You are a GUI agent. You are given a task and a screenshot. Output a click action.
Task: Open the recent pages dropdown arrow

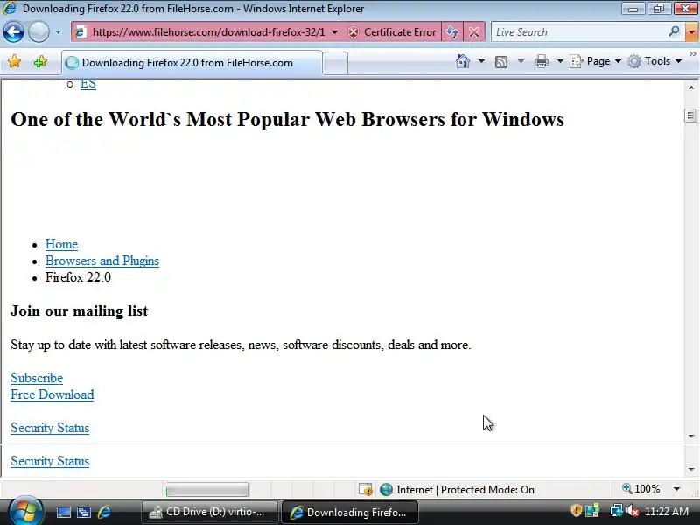[58, 32]
